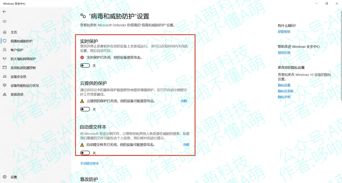Open the 隐私声明 link
This screenshot has height=183, width=342.
(x=284, y=97)
